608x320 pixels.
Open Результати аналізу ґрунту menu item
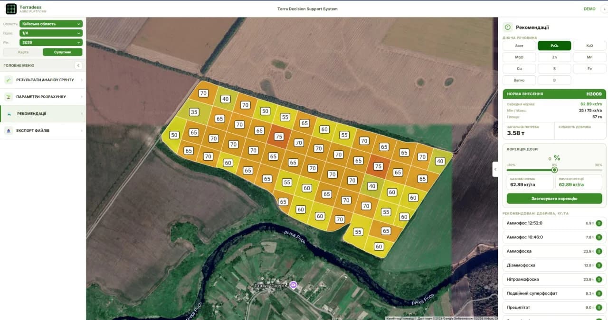click(x=43, y=80)
